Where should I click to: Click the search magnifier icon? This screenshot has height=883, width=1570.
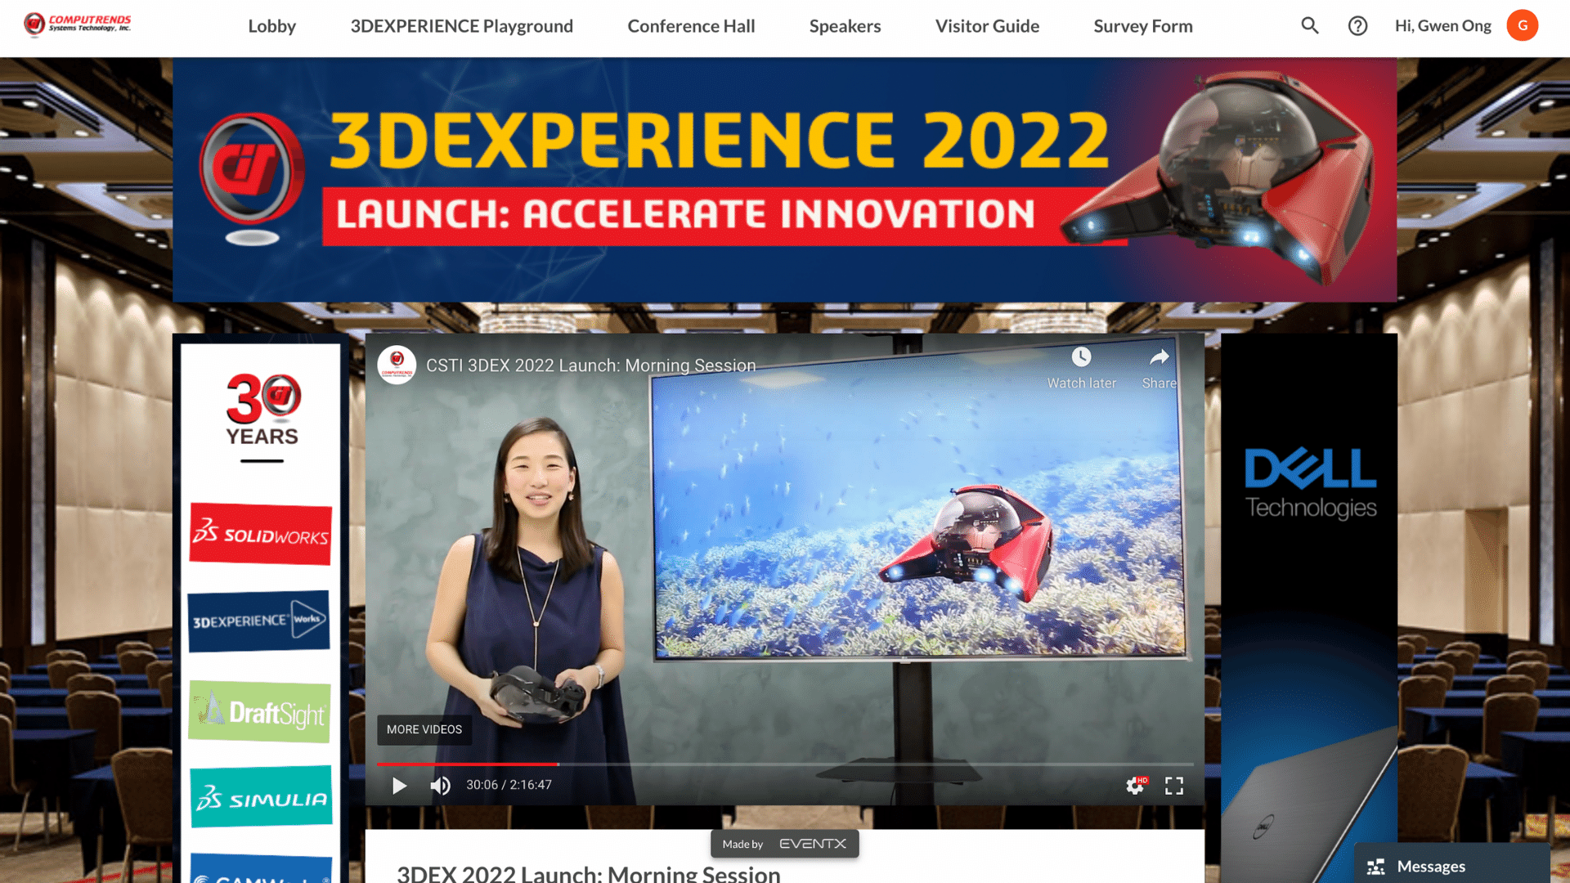coord(1310,26)
